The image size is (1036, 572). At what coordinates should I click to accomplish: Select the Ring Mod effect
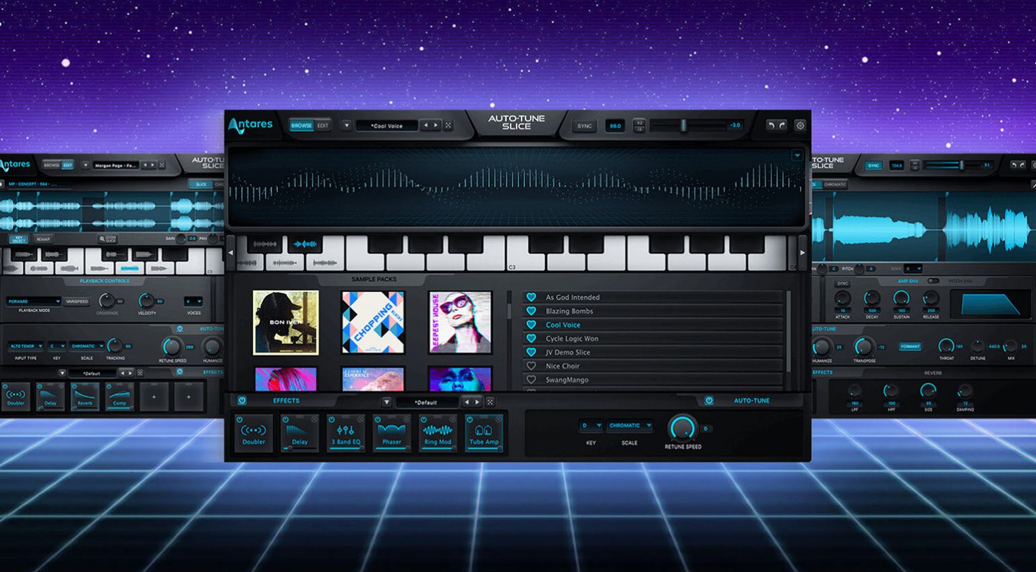[x=438, y=434]
